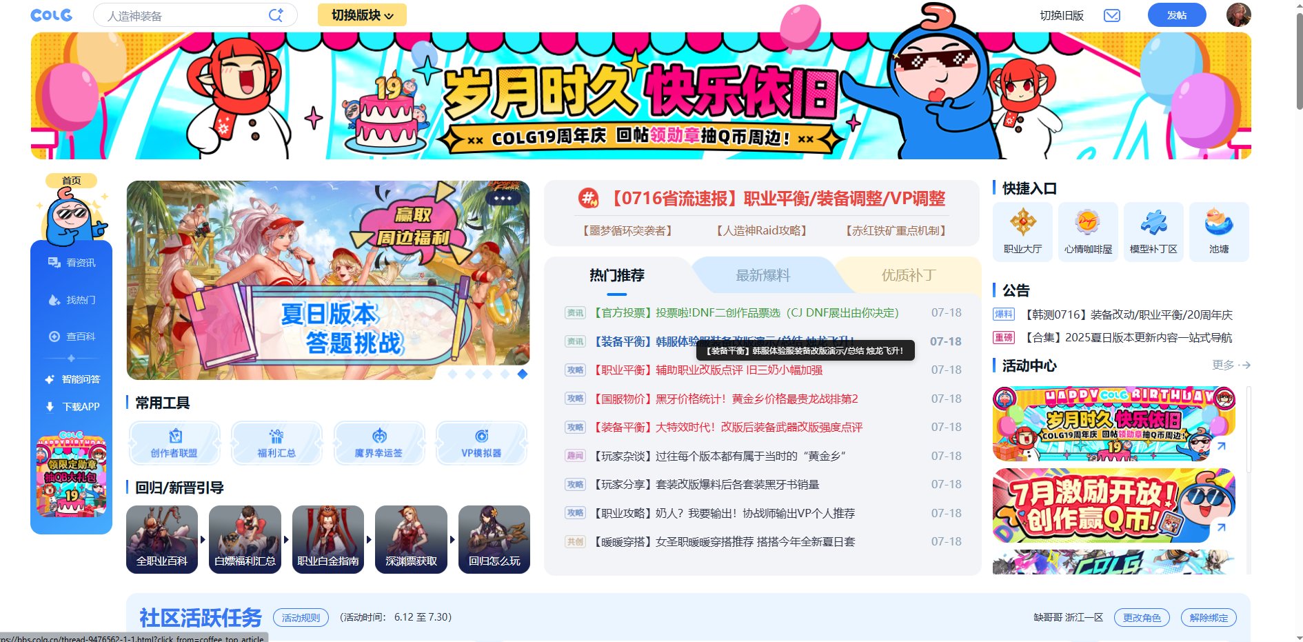Image resolution: width=1303 pixels, height=642 pixels.
Task: Open VP模拟器 tool
Action: (x=481, y=443)
